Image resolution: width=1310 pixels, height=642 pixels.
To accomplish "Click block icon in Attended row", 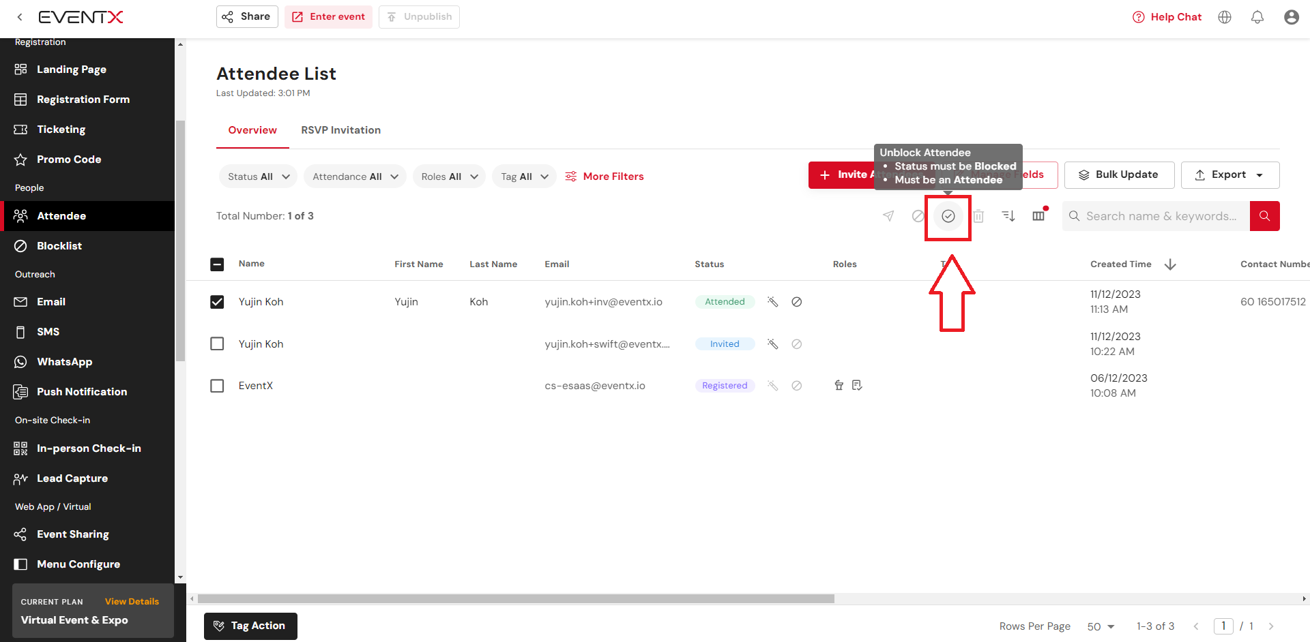I will (796, 302).
